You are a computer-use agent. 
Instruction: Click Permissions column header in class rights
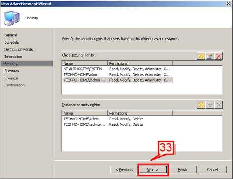coord(140,63)
